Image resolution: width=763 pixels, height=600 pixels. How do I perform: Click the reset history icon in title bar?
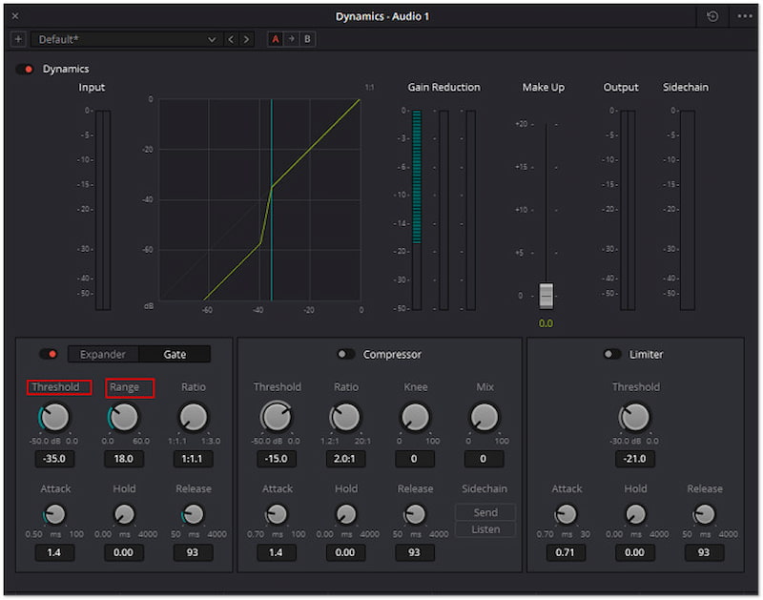[x=712, y=16]
